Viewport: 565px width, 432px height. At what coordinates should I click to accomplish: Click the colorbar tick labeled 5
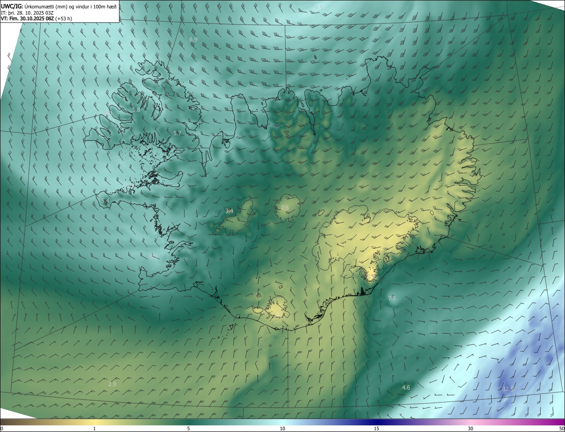tap(188, 428)
